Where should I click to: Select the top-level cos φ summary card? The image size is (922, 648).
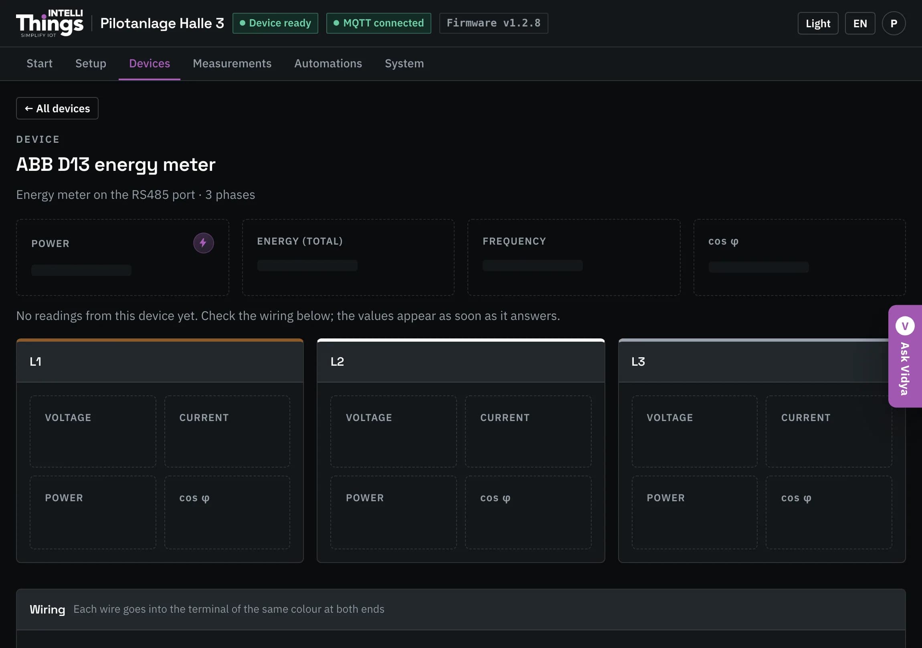799,257
